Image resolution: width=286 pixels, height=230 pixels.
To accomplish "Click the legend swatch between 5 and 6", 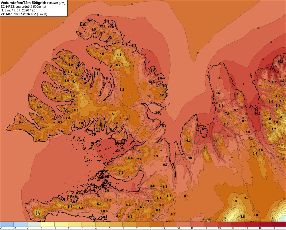I will (x=116, y=224).
